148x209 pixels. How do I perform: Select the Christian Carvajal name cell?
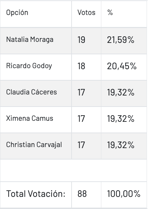pyautogui.click(x=36, y=146)
